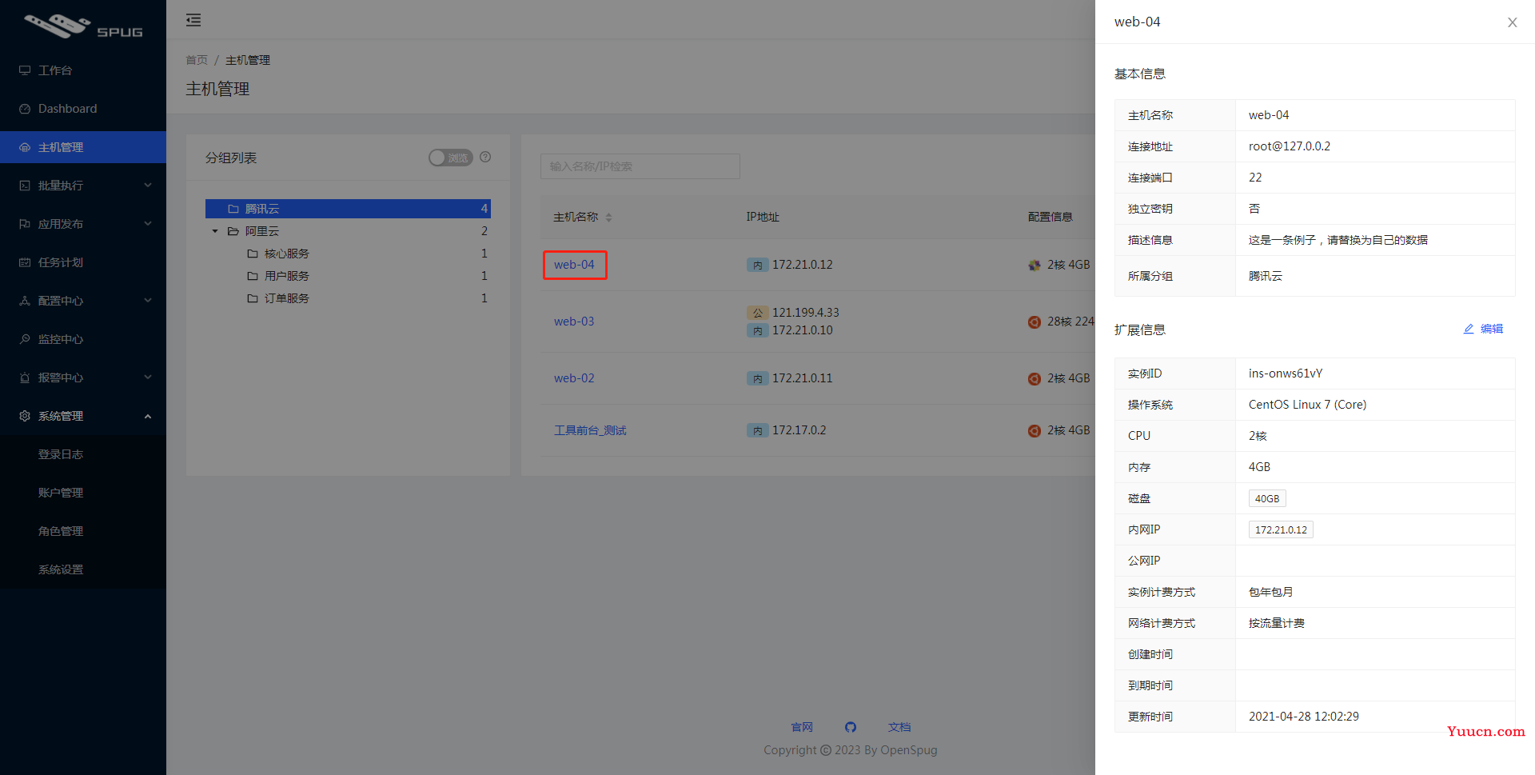Open 任务计划 menu item

click(x=83, y=262)
